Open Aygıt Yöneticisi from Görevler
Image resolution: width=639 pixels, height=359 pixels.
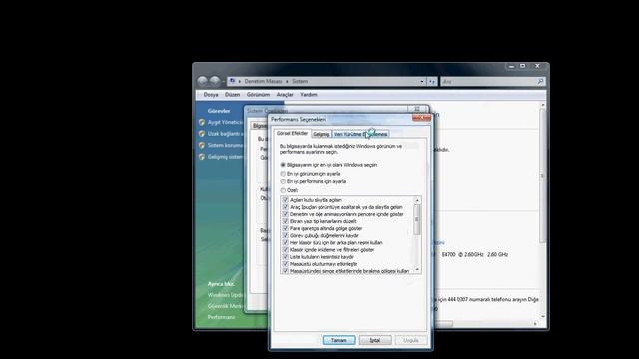coord(225,122)
